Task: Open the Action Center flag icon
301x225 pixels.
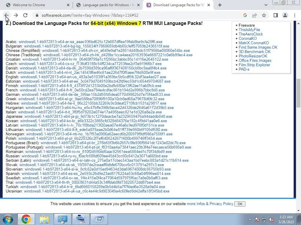Action: 257,220
